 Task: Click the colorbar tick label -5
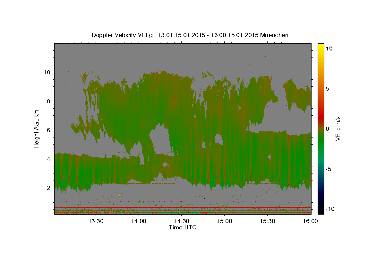tap(328, 169)
